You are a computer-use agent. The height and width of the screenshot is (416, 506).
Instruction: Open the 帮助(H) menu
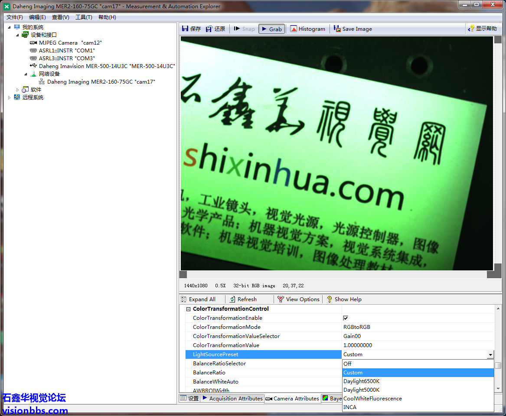(107, 17)
